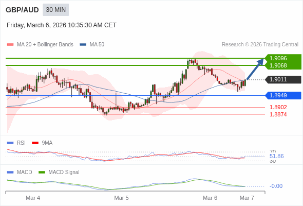Click the MACD Signal green legend swatch
The width and height of the screenshot is (303, 206).
pos(42,173)
